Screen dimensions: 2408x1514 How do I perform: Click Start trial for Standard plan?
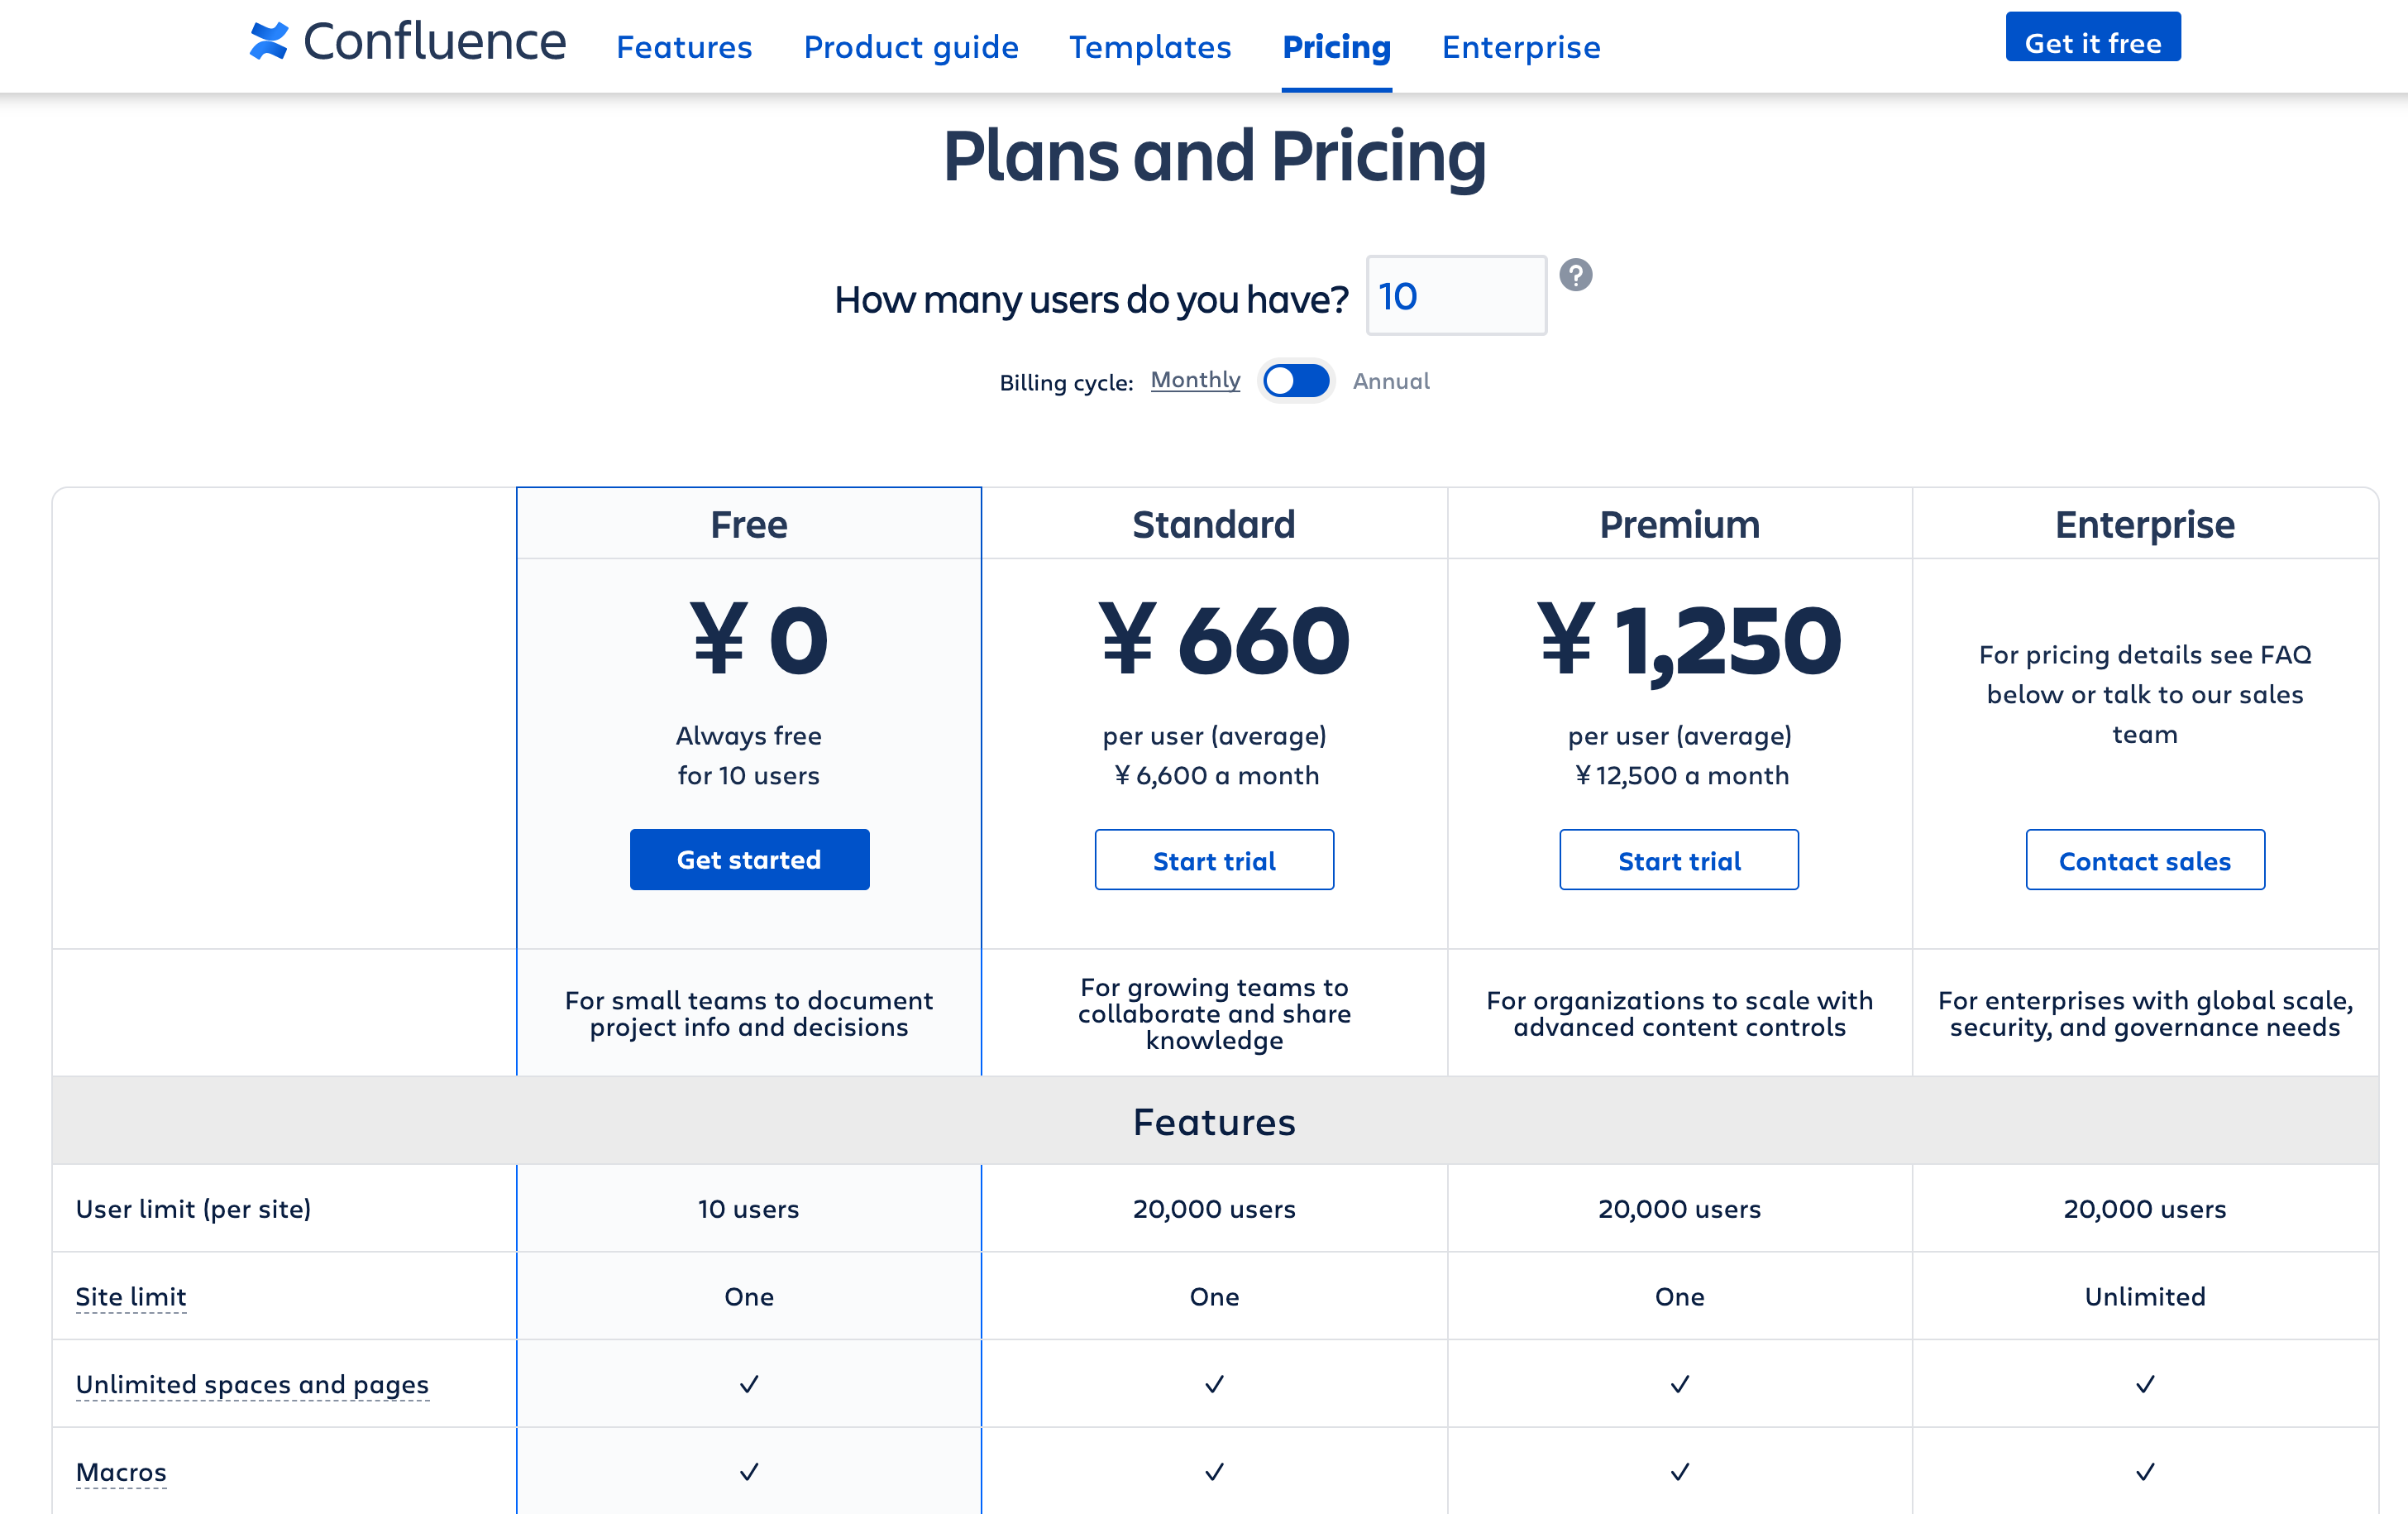1215,860
